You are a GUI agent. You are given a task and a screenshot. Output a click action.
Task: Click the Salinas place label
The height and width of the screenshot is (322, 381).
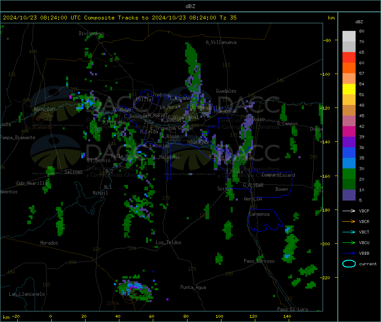pos(73,172)
